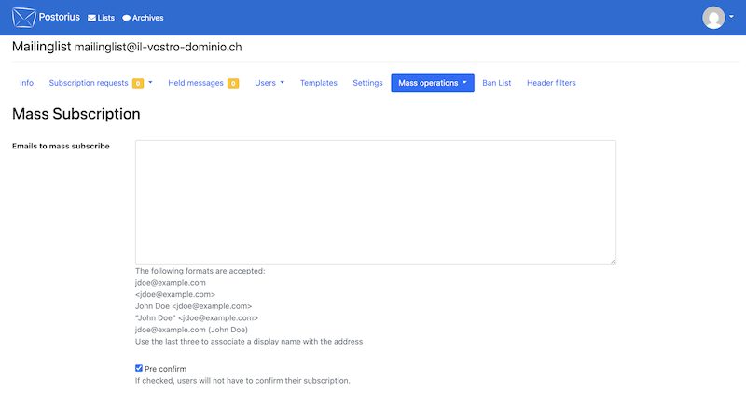
Task: Click the Emails to mass subscribe label
Action: coord(61,146)
